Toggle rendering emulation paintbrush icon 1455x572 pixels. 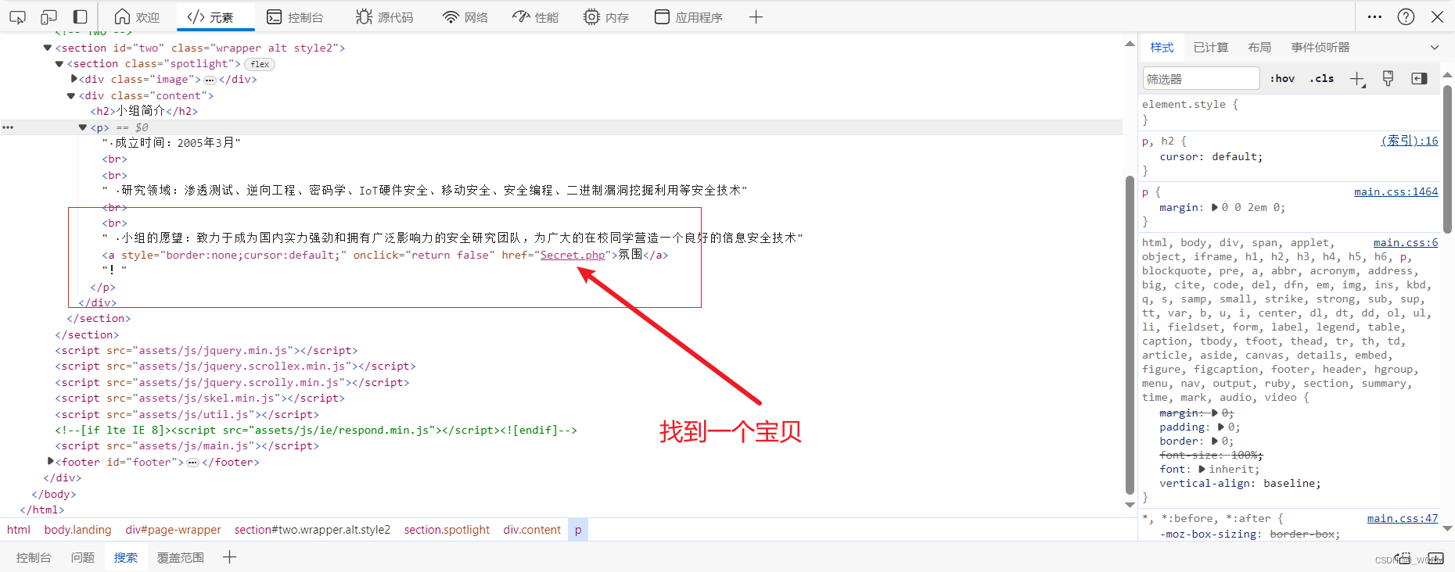[1389, 78]
